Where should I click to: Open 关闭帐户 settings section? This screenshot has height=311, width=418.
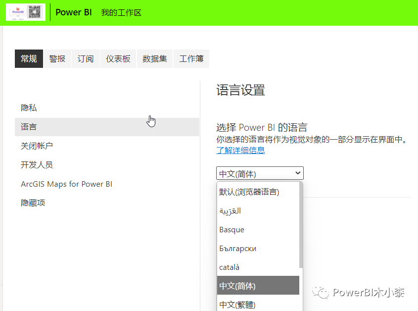tap(107, 146)
